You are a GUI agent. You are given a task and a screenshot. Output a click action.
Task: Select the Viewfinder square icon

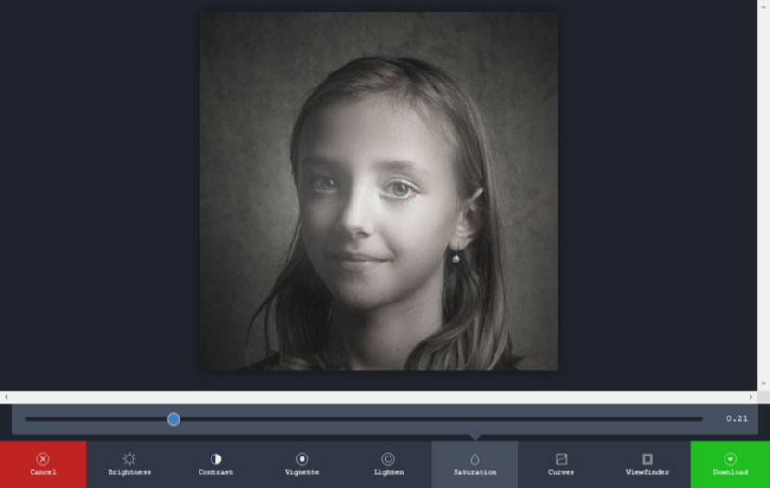click(647, 458)
